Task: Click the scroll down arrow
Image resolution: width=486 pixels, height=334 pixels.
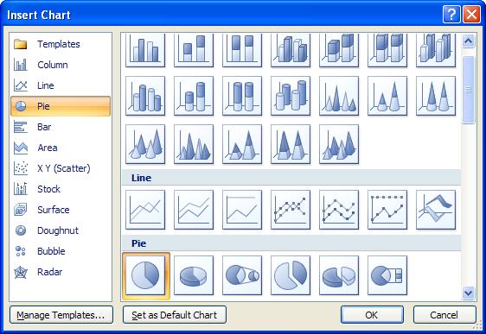Action: click(468, 293)
